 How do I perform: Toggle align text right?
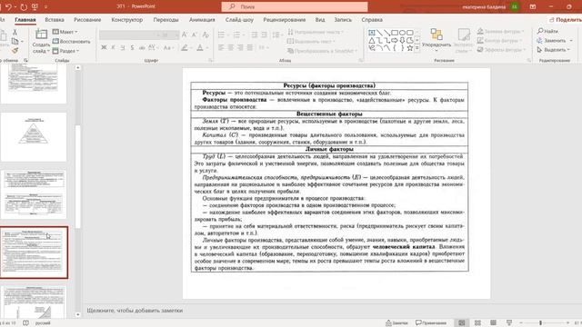coord(240,47)
